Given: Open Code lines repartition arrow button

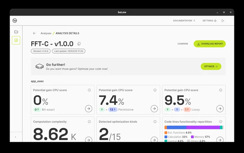Looking at the screenshot, I should (x=220, y=139).
